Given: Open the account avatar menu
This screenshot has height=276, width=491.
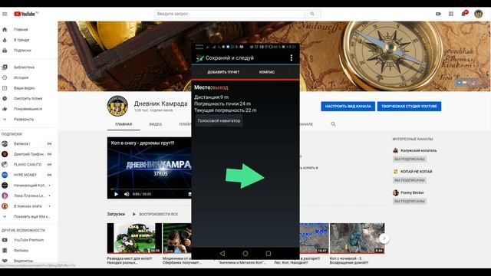Looking at the screenshot, I should [x=478, y=14].
